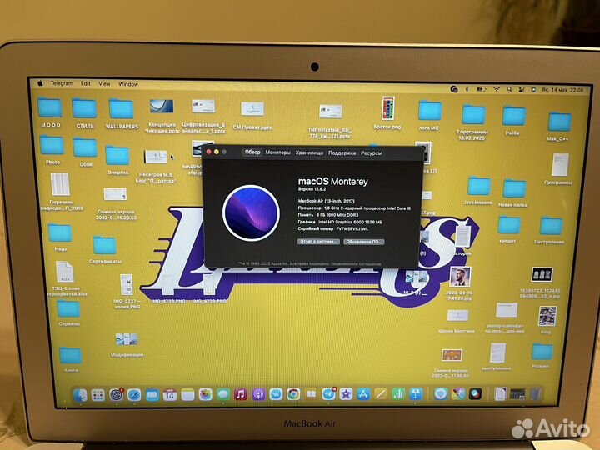Open the Trash in the Dock
Screen dimensions: 600x450
pyautogui.click(x=536, y=393)
